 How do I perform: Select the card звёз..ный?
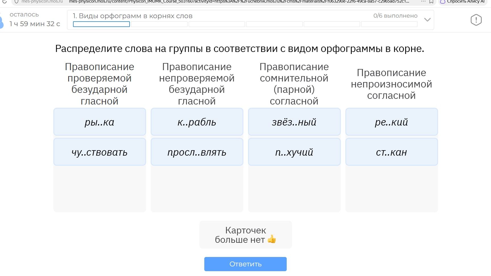point(294,122)
